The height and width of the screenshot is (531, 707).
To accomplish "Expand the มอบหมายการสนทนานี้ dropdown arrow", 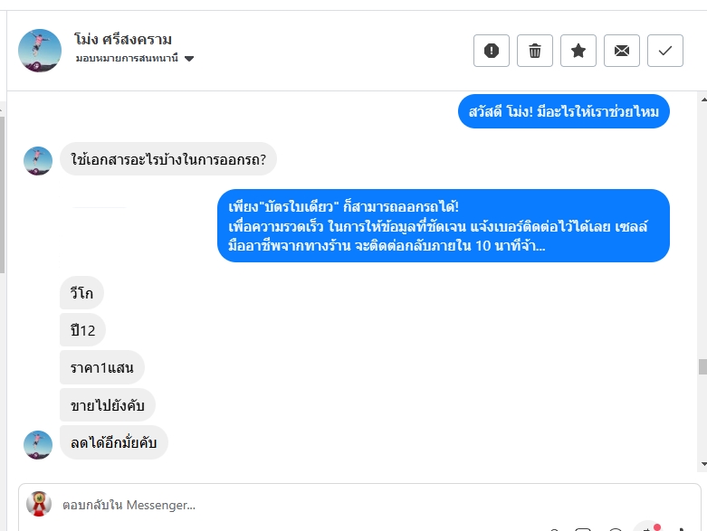I will (x=189, y=59).
